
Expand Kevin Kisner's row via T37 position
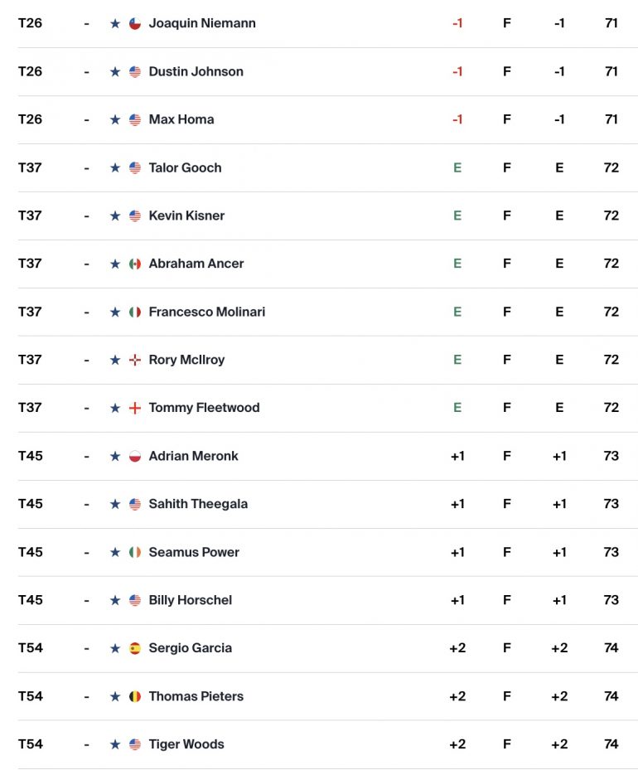(30, 216)
